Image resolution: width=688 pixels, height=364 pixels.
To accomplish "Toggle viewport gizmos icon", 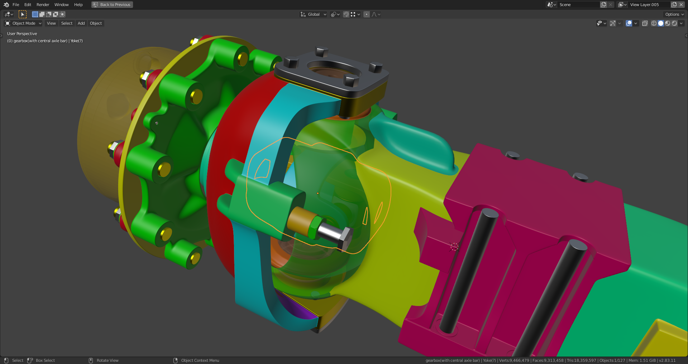I will point(613,23).
